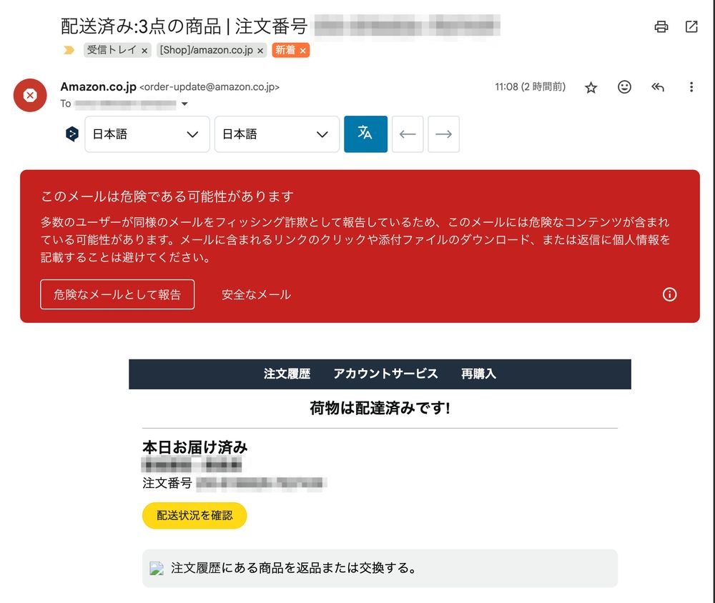715x603 pixels.
Task: Open the three-dot more options menu
Action: (691, 86)
